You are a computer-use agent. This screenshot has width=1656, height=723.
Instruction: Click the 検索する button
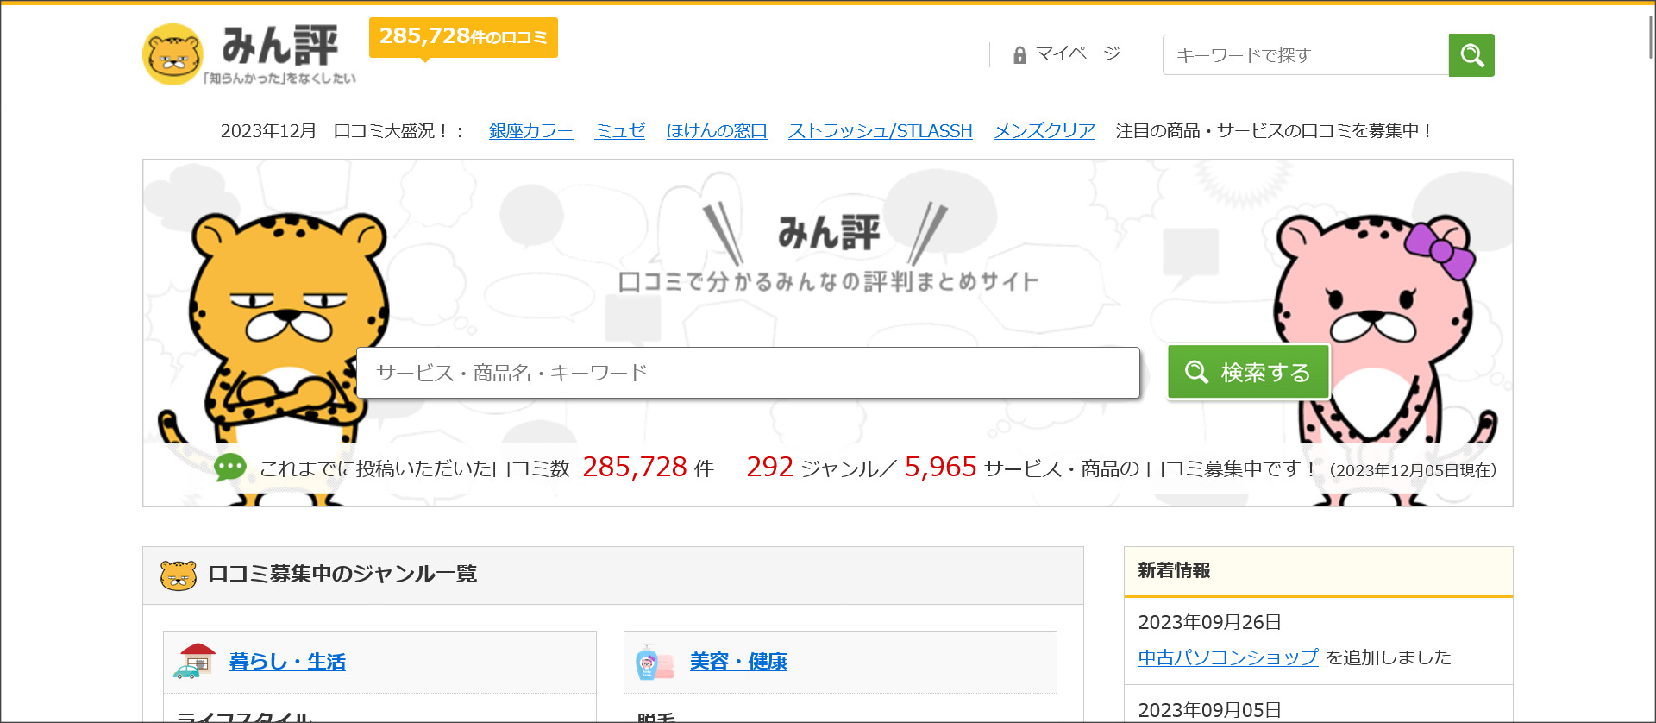tap(1248, 372)
